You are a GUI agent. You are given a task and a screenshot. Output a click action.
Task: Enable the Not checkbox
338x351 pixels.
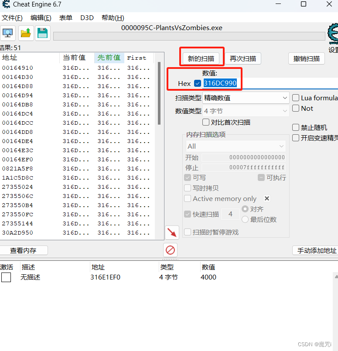(296, 108)
